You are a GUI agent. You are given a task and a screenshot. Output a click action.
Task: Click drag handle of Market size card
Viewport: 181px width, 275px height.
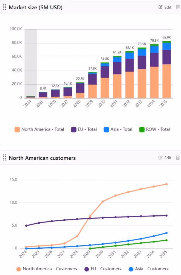(5, 7)
